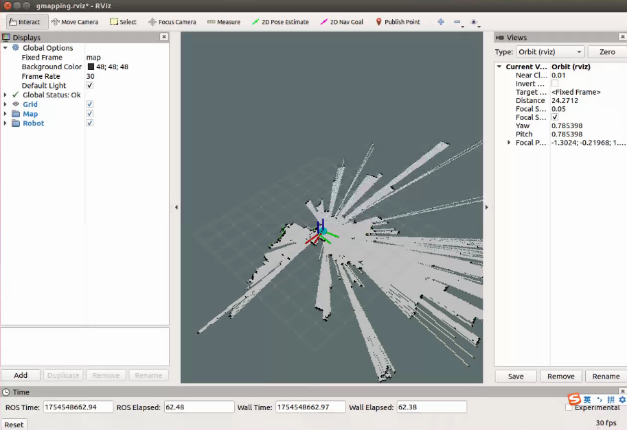This screenshot has width=627, height=430.
Task: Close the Displays panel
Action: [x=164, y=37]
